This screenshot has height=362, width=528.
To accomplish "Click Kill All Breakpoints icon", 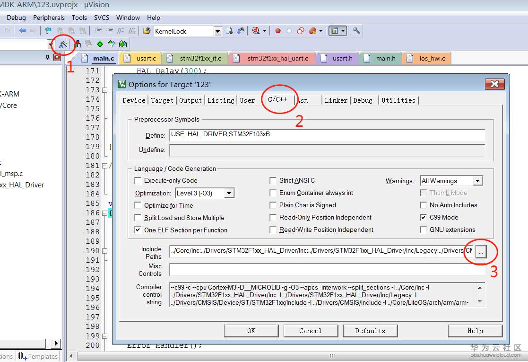I will pos(312,31).
